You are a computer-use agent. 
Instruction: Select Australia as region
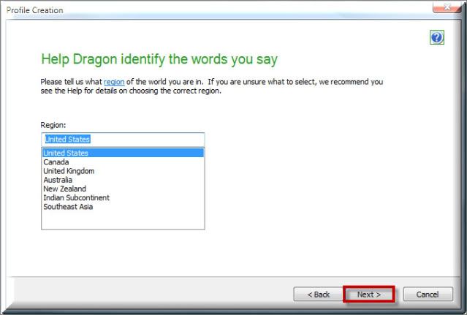coord(123,180)
